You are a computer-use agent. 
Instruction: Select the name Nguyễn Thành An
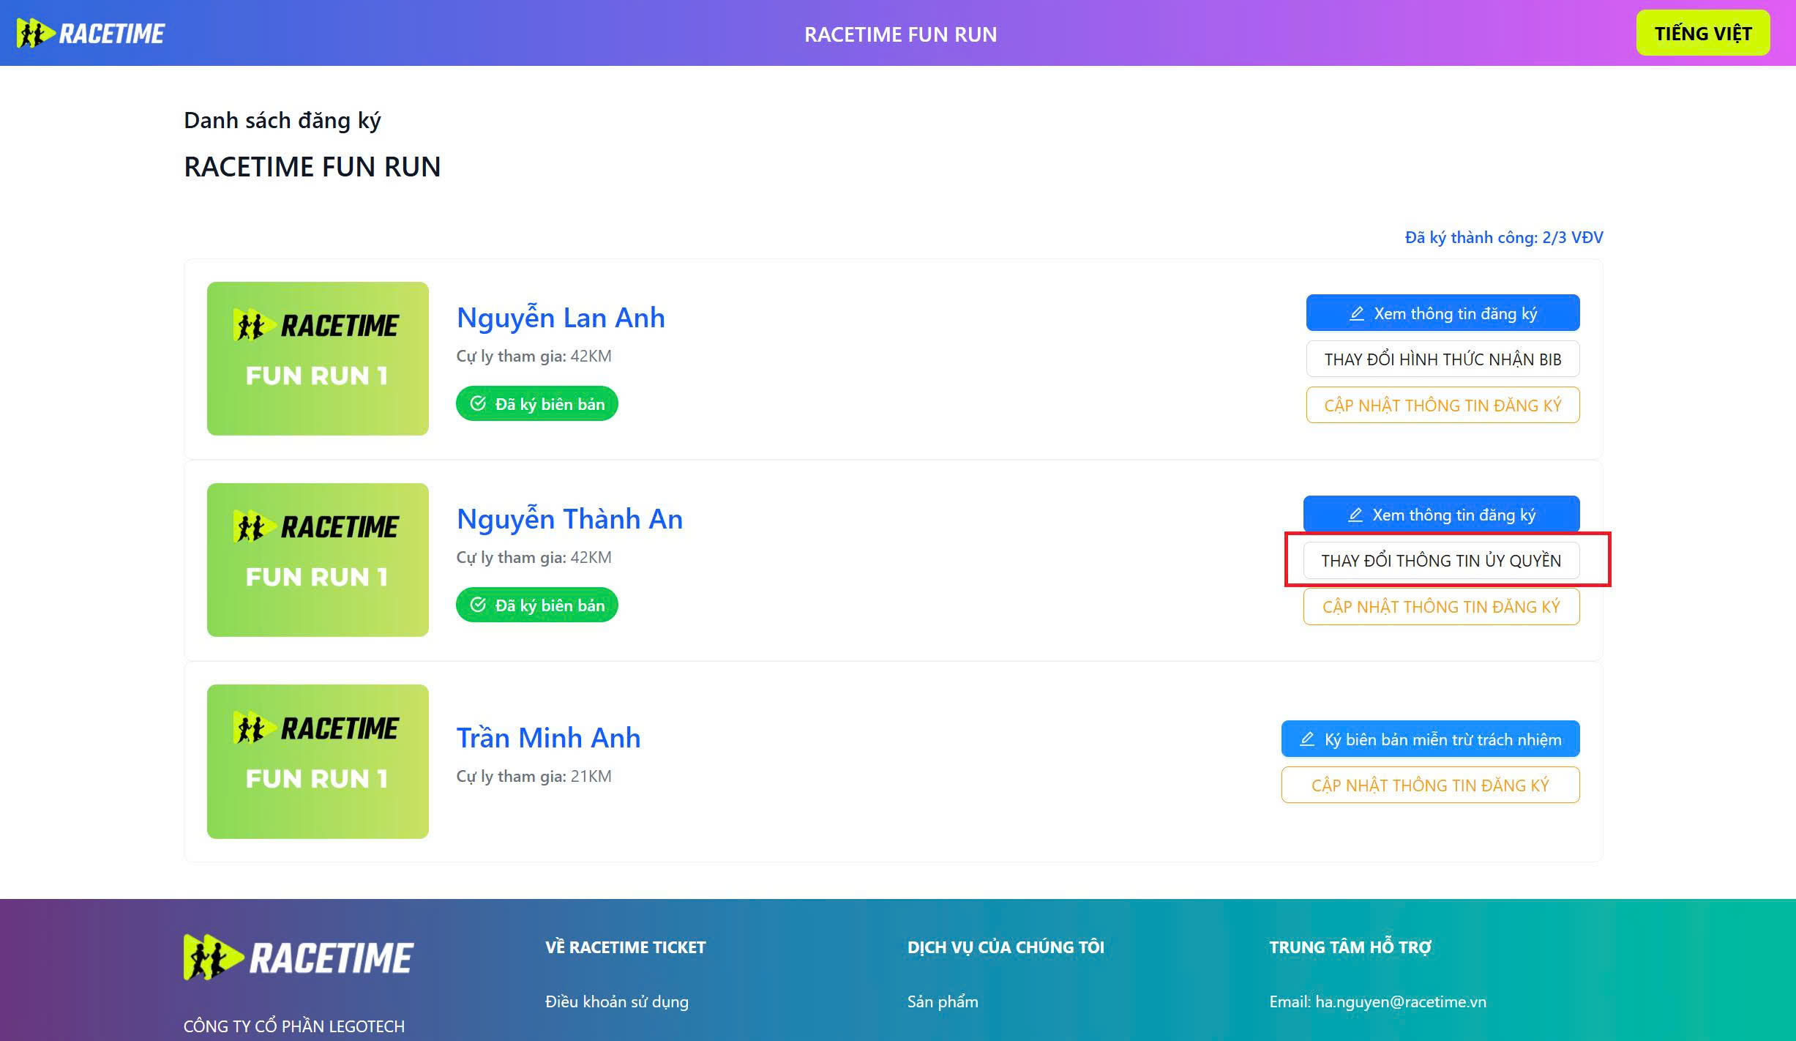[x=569, y=519]
